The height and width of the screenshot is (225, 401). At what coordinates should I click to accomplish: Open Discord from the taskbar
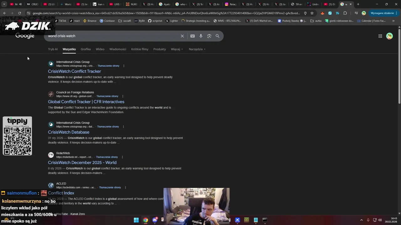154,220
